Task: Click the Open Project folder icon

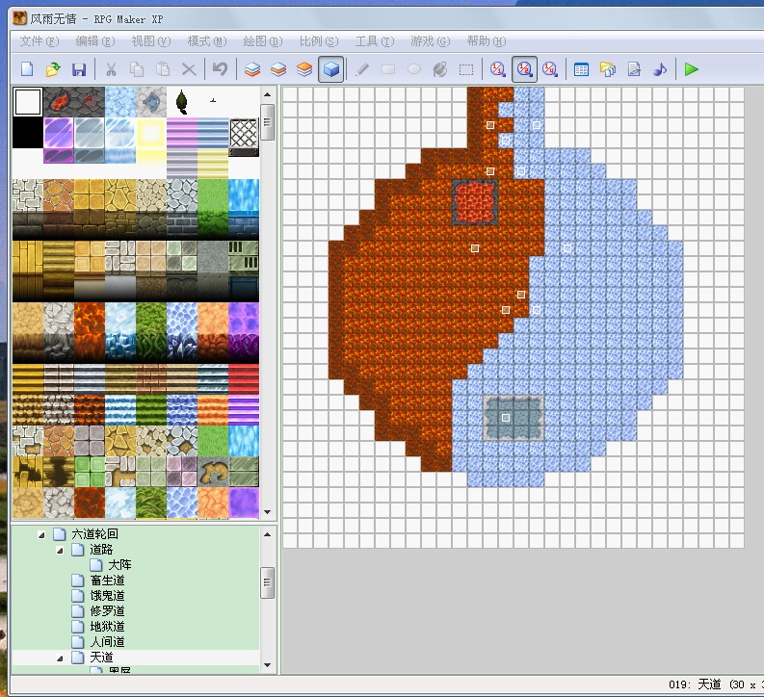Action: [x=53, y=69]
